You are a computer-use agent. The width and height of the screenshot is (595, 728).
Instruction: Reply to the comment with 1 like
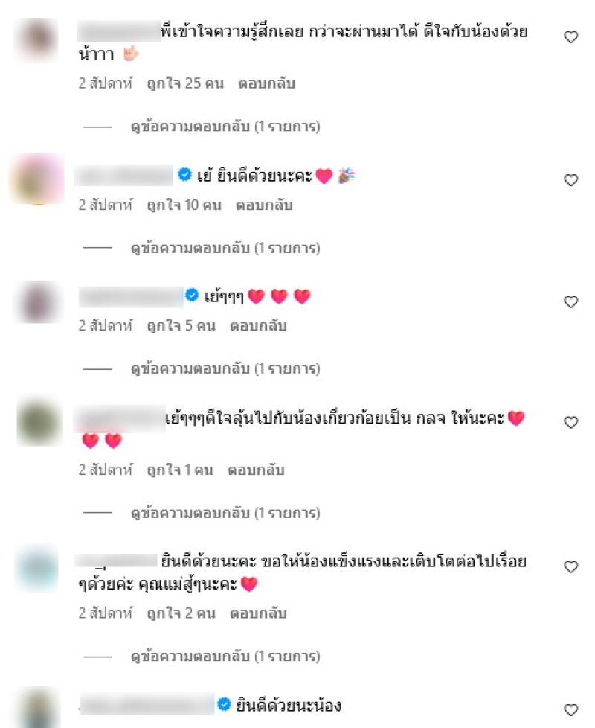[256, 470]
